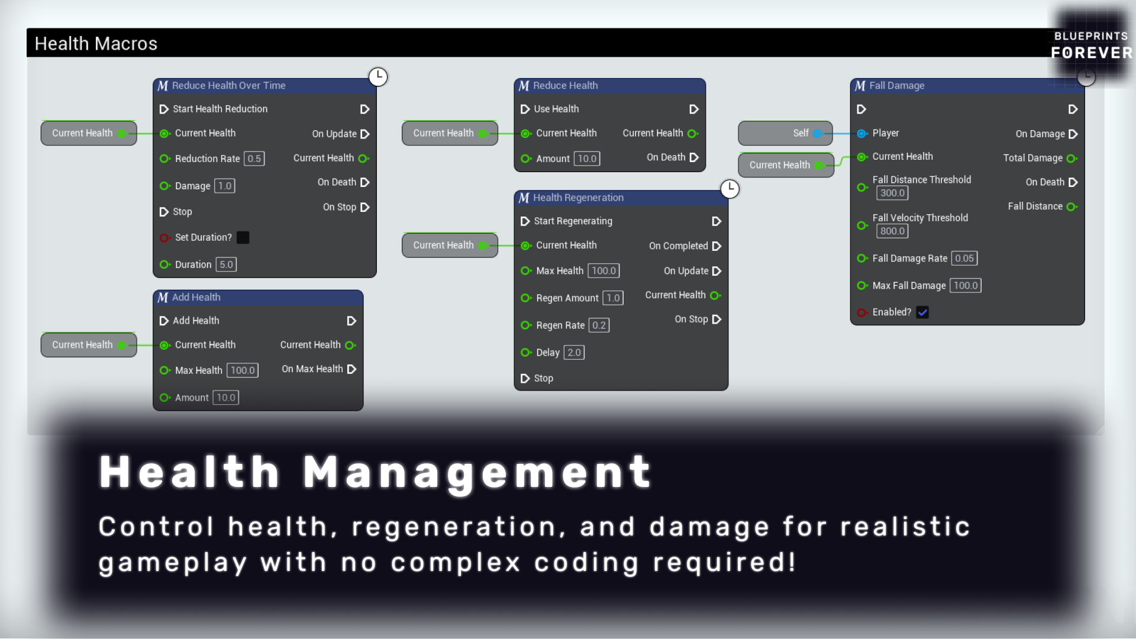Viewport: 1136px width, 639px height.
Task: Click the M macro icon of Fall Damage
Action: (860, 86)
